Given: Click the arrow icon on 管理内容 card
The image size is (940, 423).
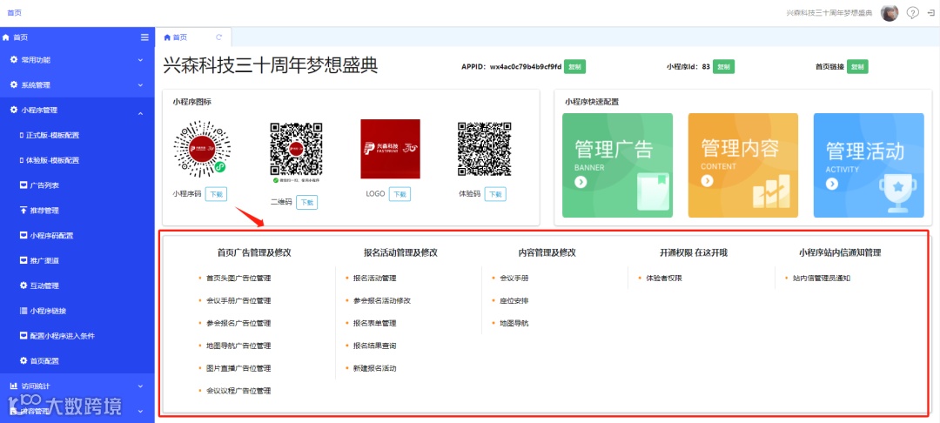Looking at the screenshot, I should click(708, 180).
